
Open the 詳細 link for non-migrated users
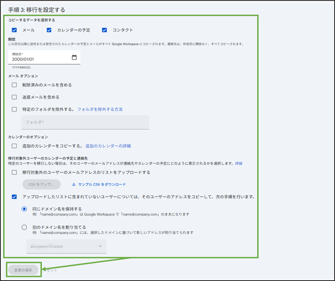[x=239, y=163]
